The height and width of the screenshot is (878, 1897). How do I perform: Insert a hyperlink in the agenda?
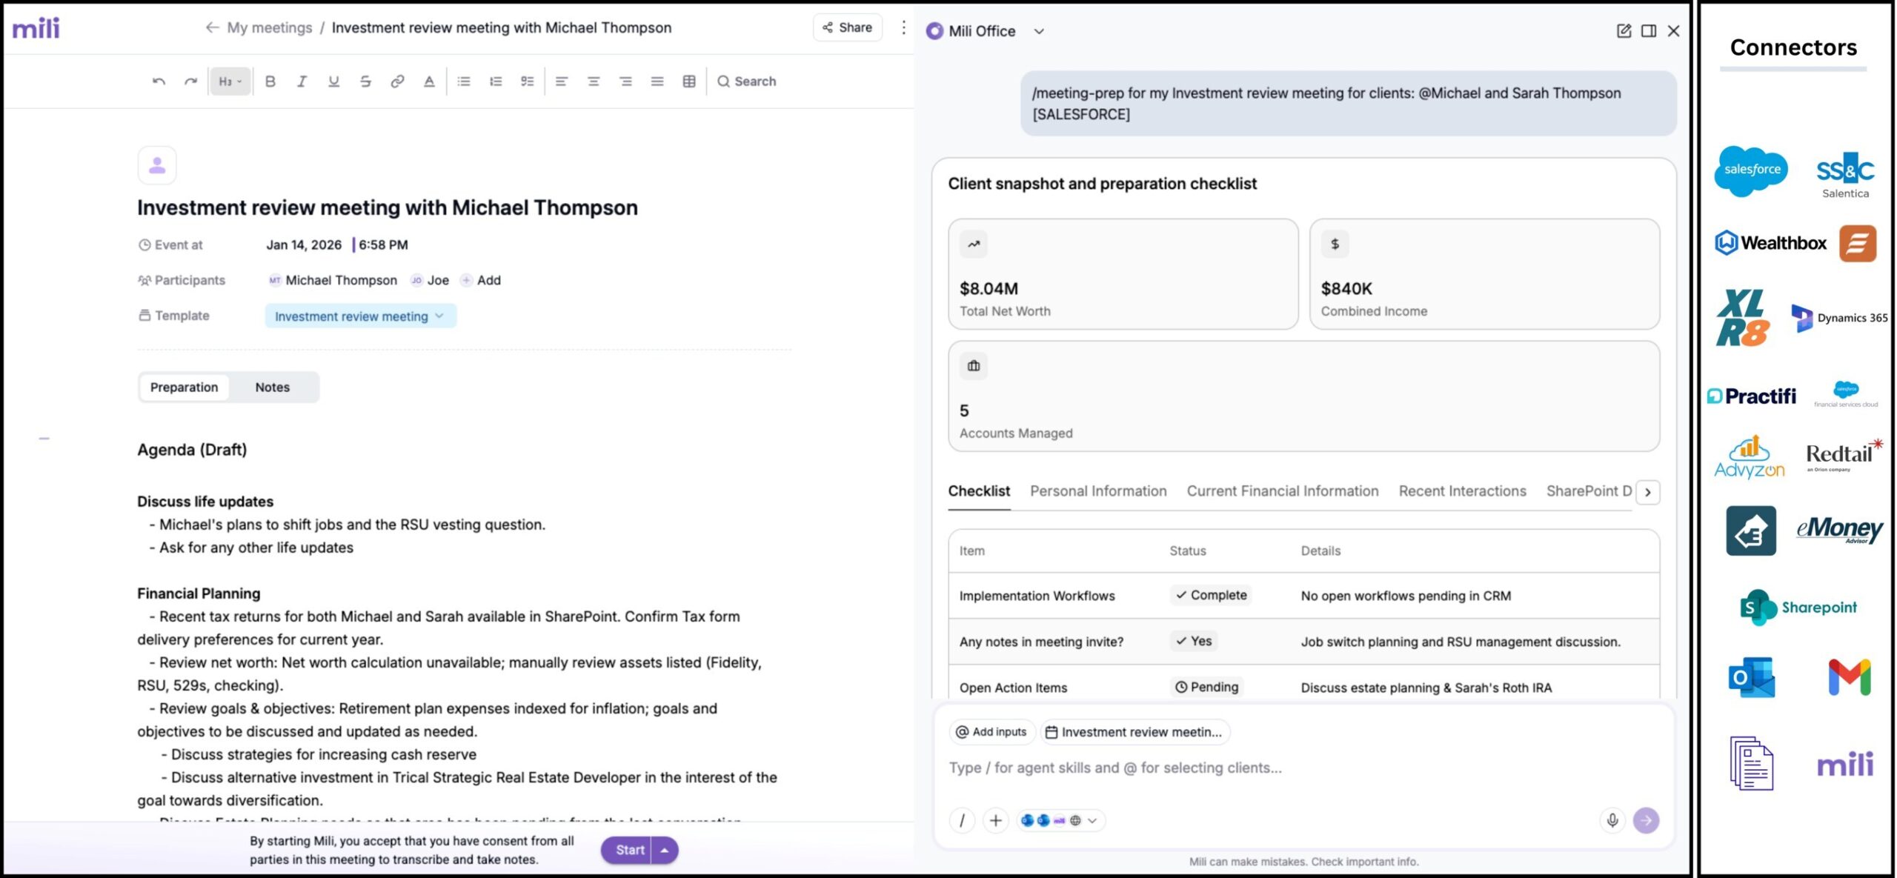coord(397,82)
